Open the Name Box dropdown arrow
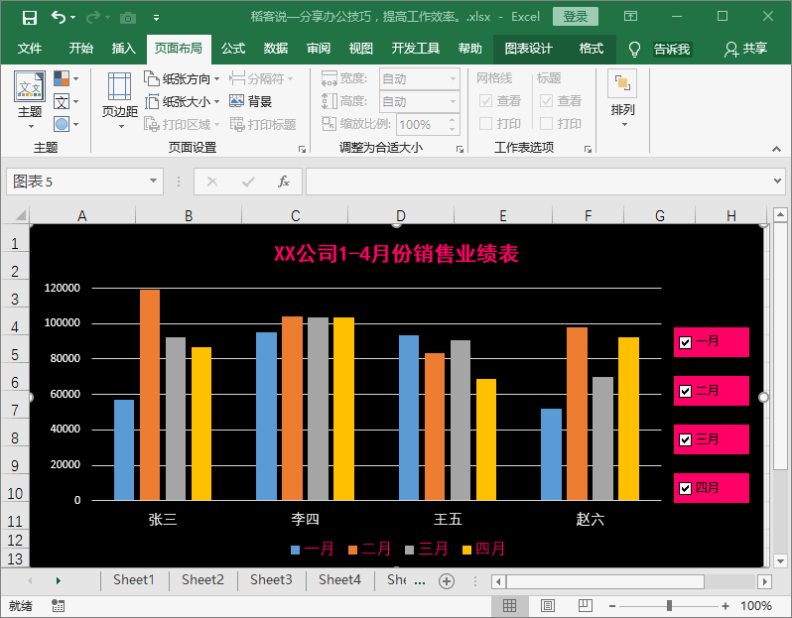792x618 pixels. [153, 181]
